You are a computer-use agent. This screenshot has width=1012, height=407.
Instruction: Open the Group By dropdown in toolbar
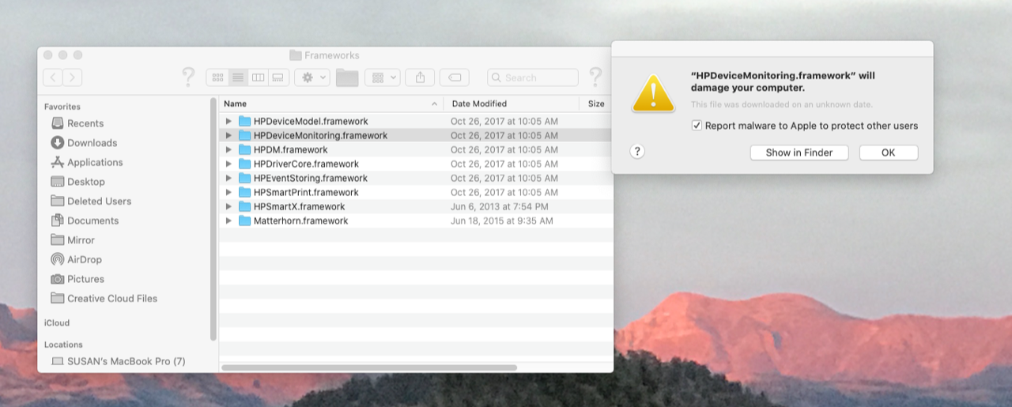pos(382,77)
